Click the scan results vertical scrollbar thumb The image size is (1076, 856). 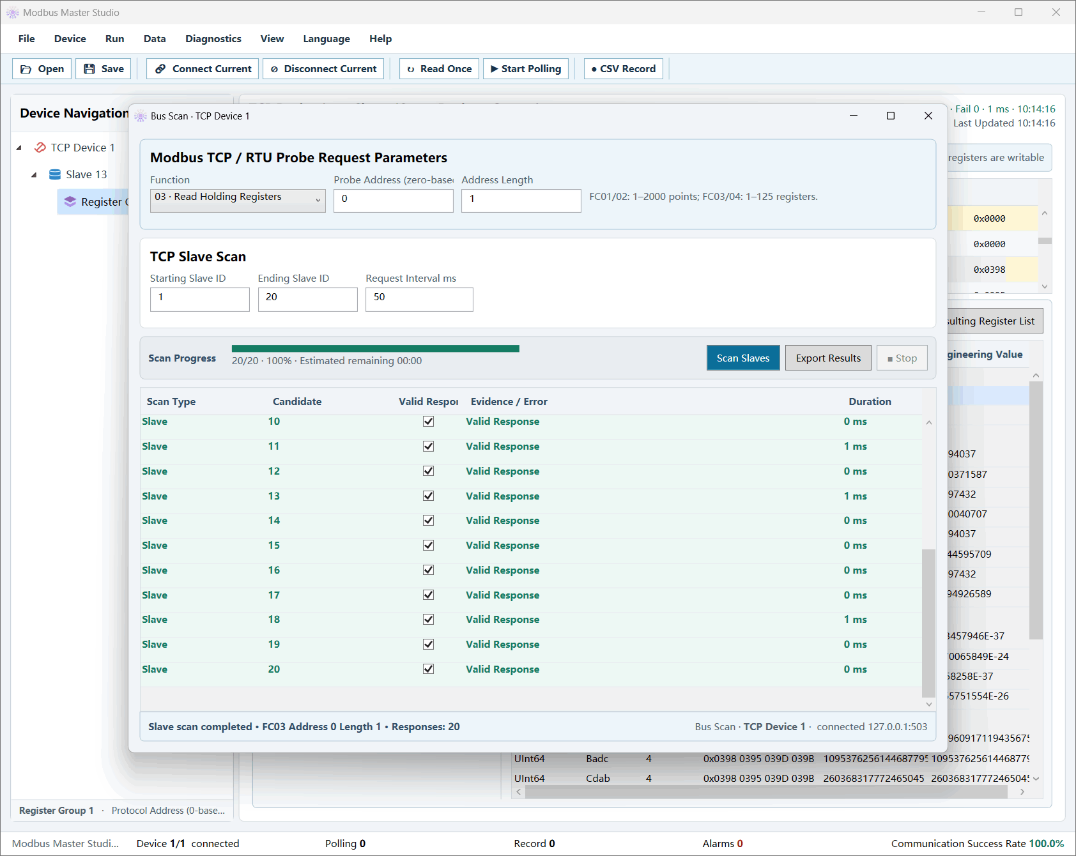coord(928,623)
